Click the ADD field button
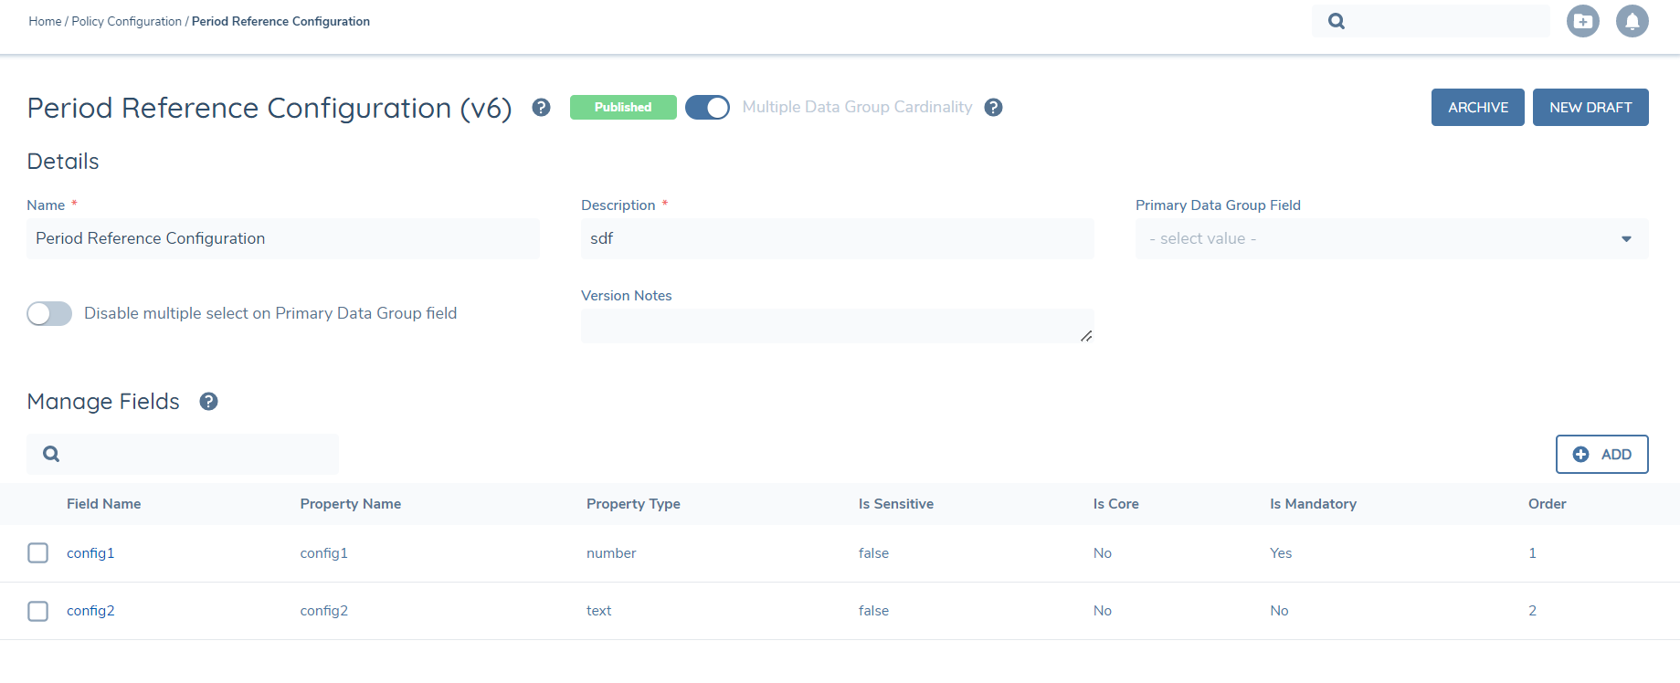 click(1601, 455)
